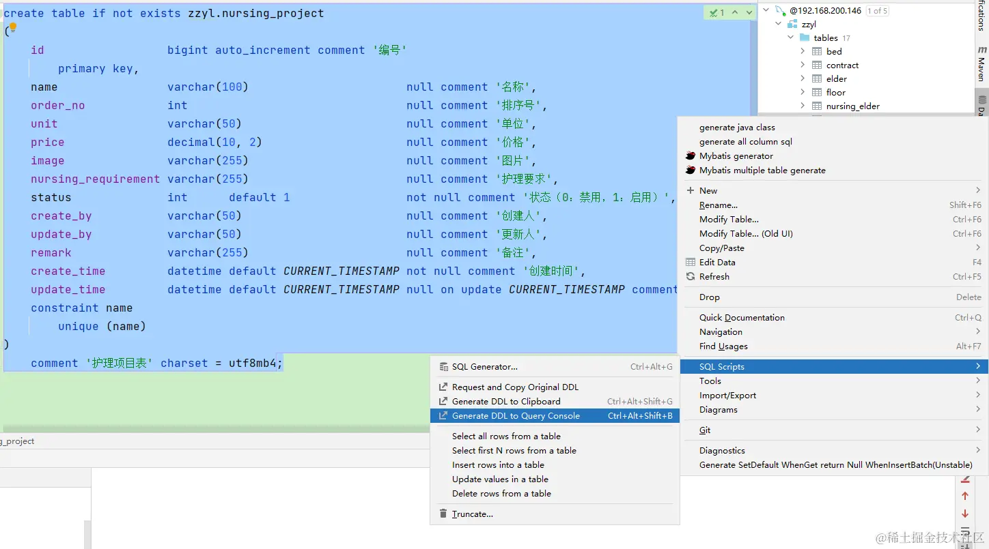Choose Delete rows from a table
The width and height of the screenshot is (989, 549).
point(555,494)
